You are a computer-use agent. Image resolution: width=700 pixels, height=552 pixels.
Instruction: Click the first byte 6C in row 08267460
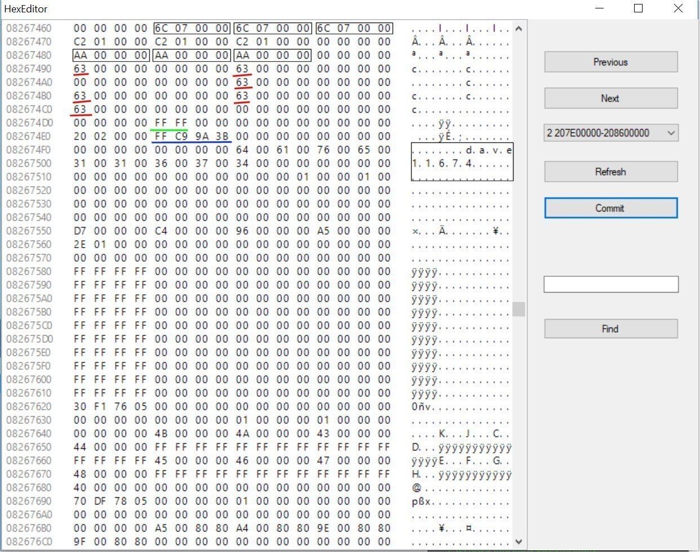pos(161,28)
